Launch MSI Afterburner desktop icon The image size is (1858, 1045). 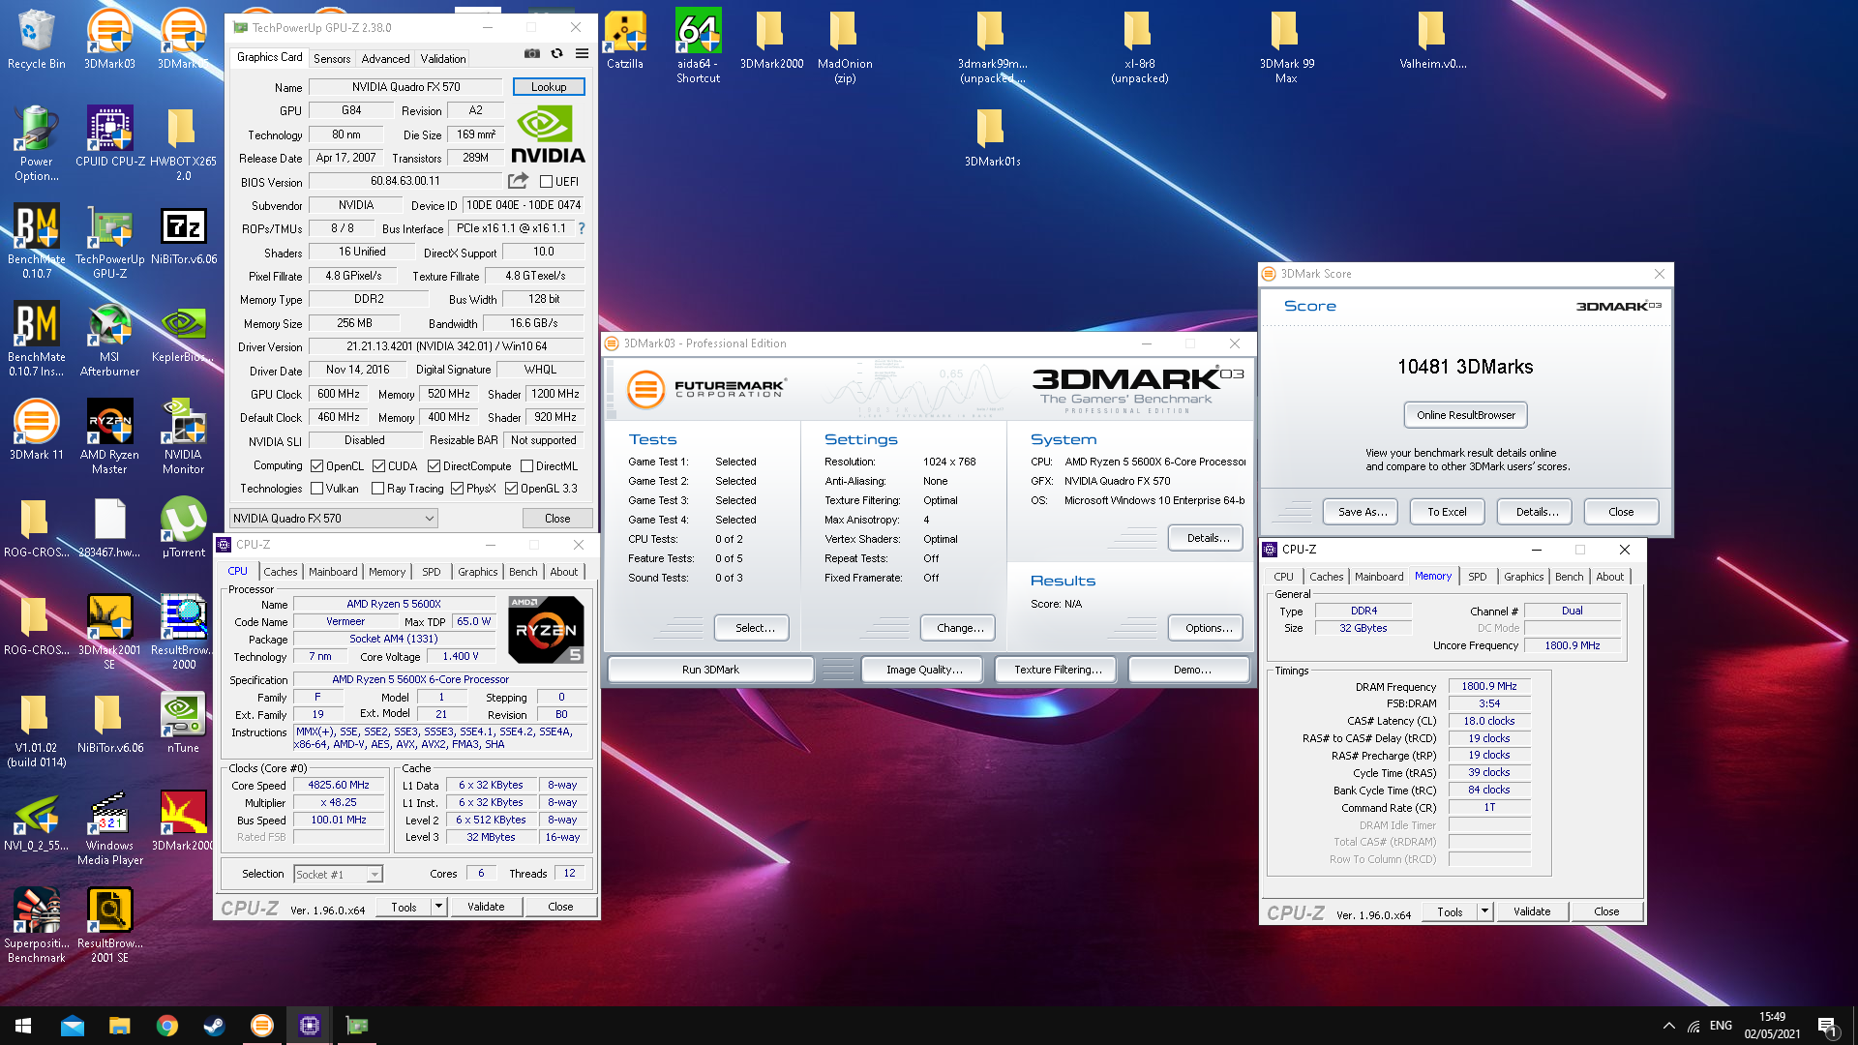(x=109, y=340)
